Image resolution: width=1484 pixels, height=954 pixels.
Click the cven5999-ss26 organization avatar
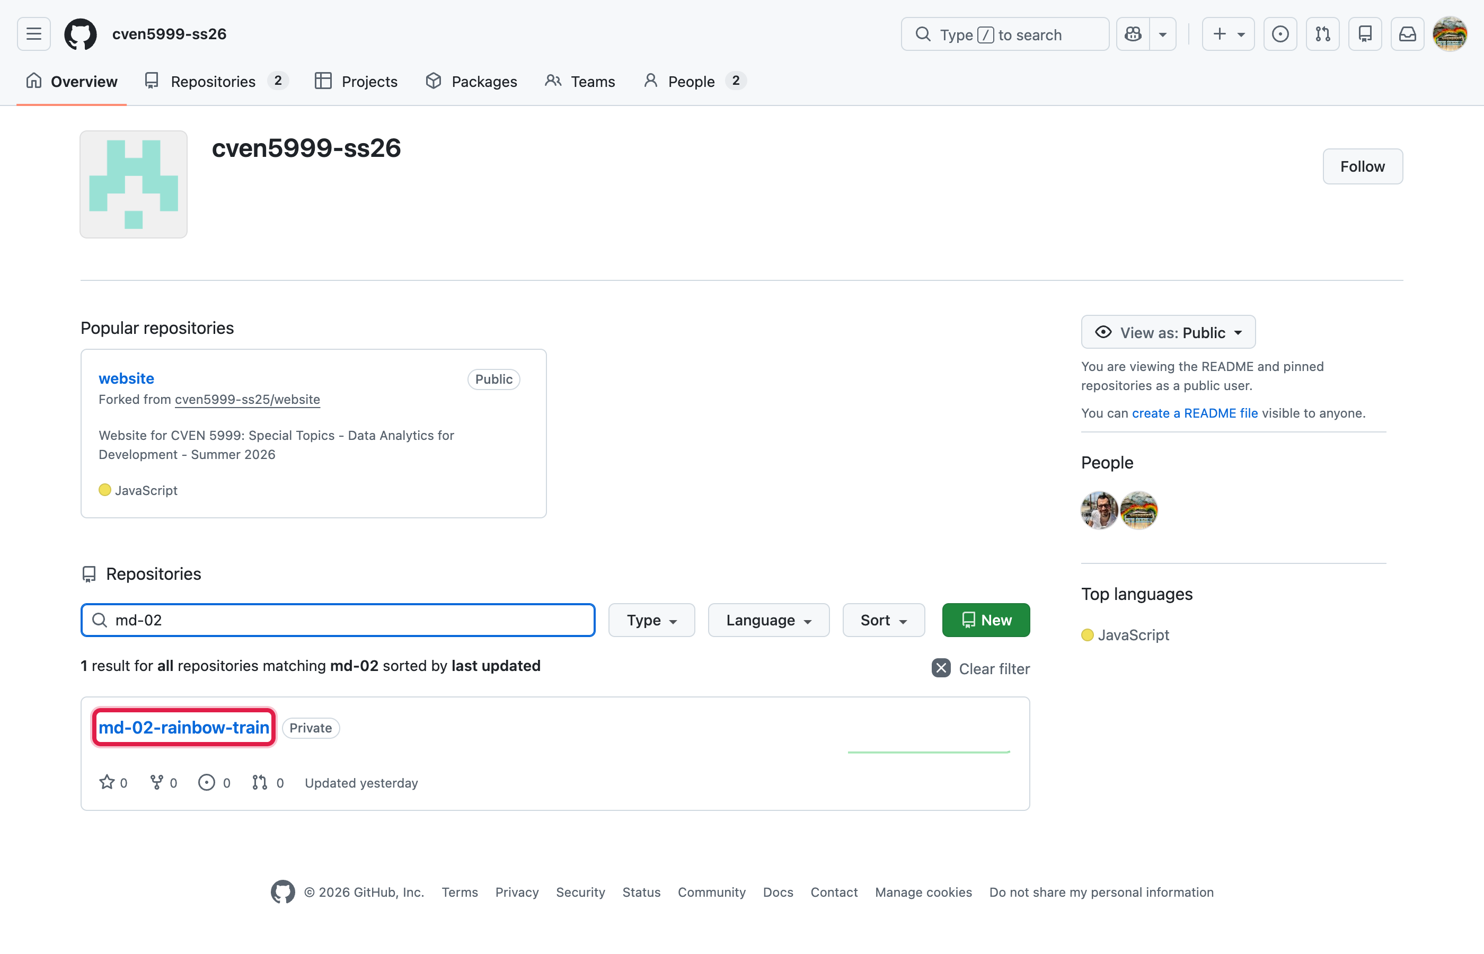coord(134,184)
